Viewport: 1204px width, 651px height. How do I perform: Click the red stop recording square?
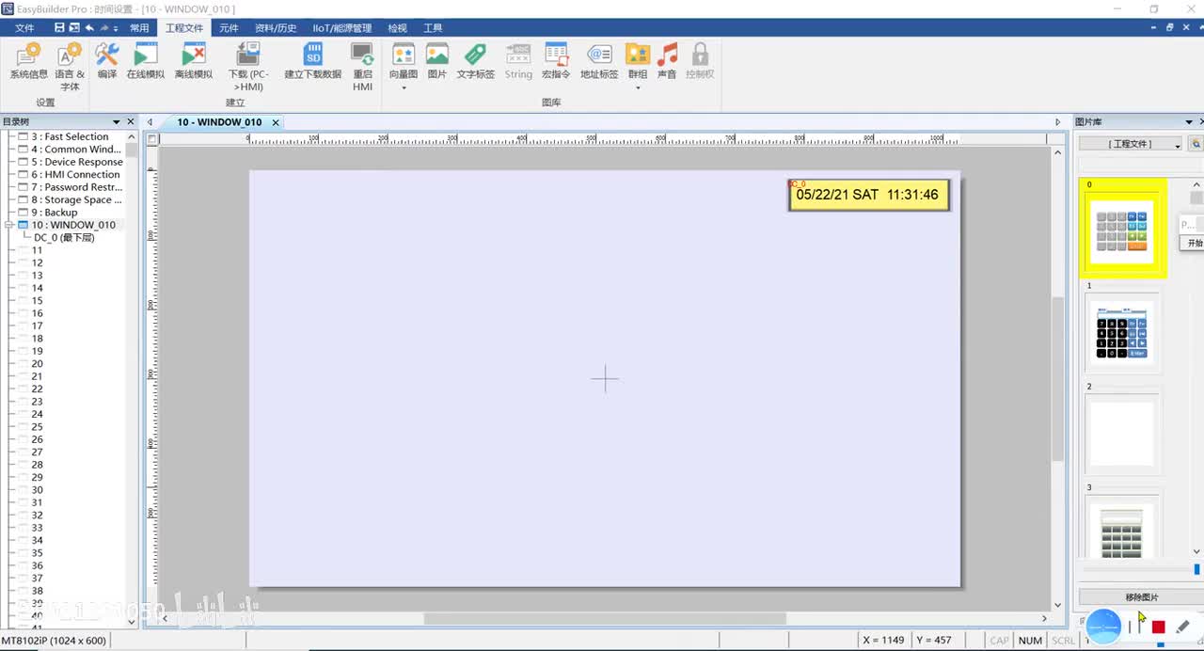click(x=1158, y=627)
